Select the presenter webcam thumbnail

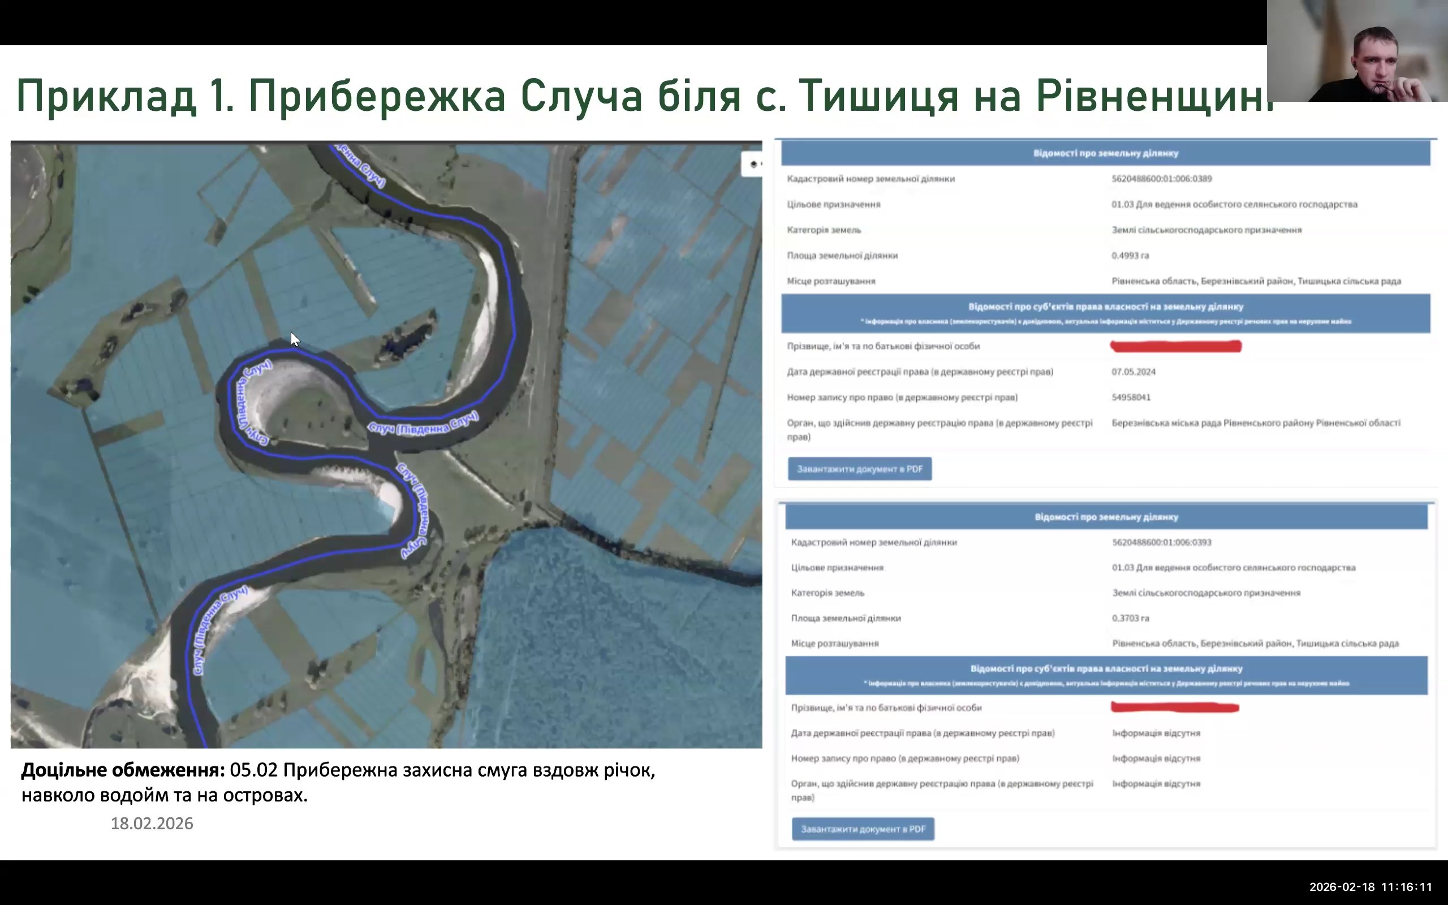[1357, 51]
